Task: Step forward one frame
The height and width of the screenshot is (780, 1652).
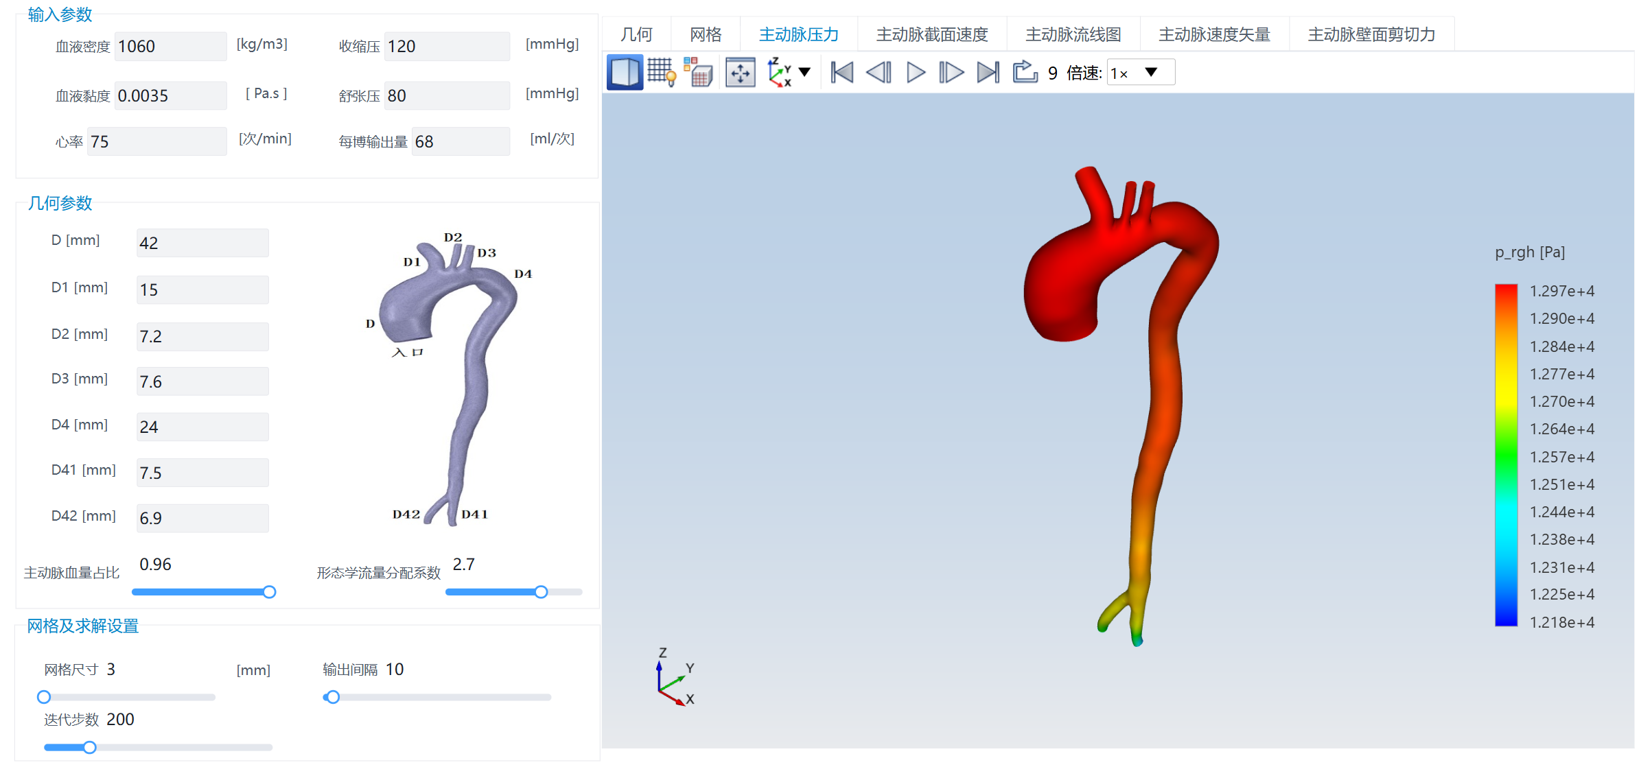Action: coord(951,72)
